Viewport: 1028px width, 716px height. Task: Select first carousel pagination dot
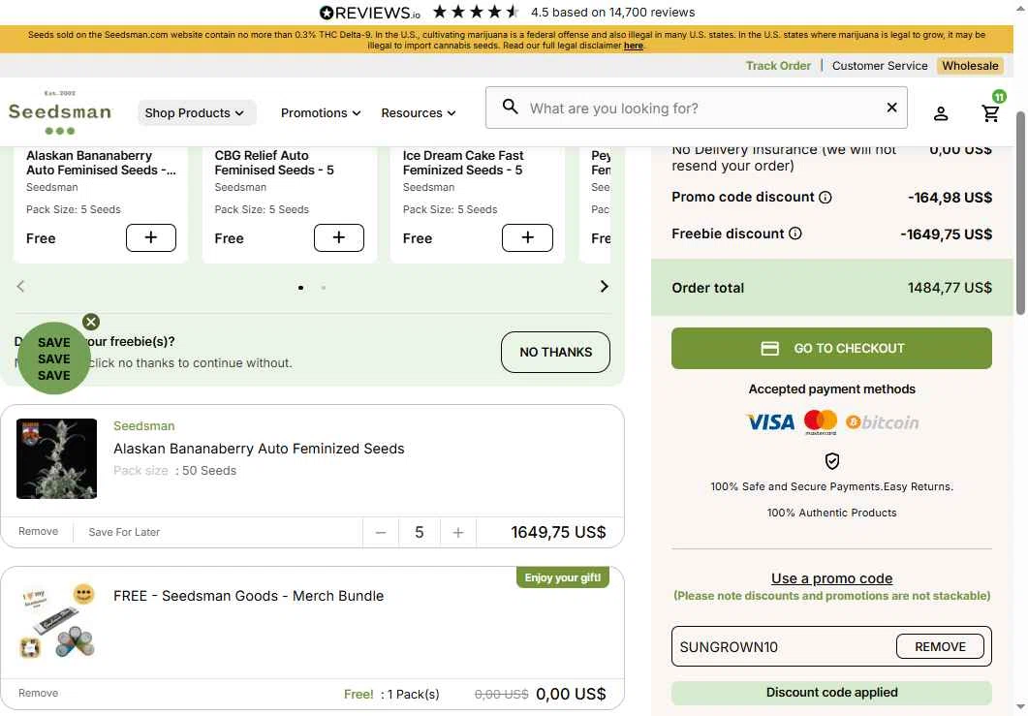[x=301, y=287]
